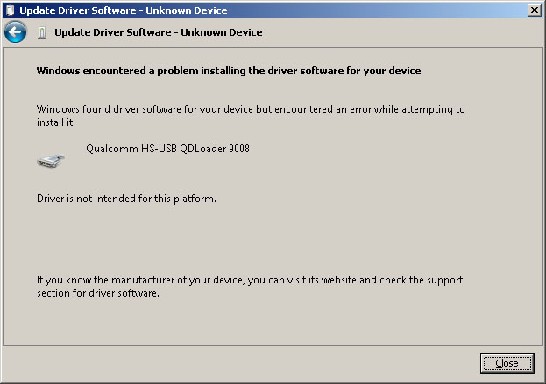The height and width of the screenshot is (384, 546).
Task: Click the header text beside the back arrow
Action: [158, 32]
